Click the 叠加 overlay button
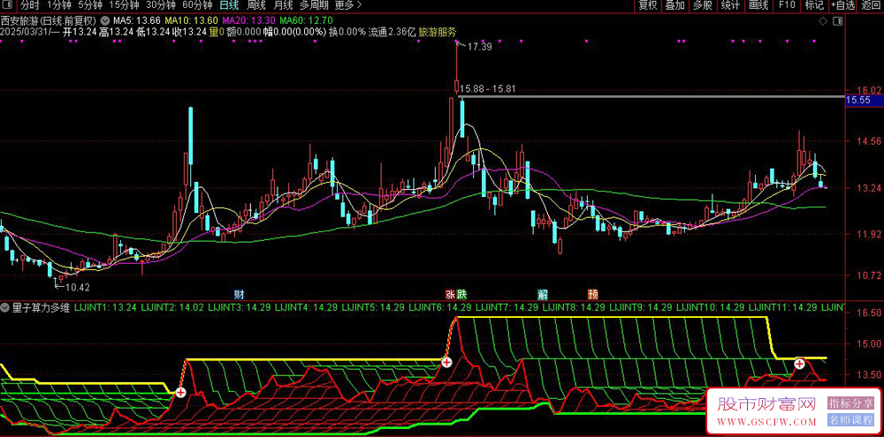 point(674,5)
